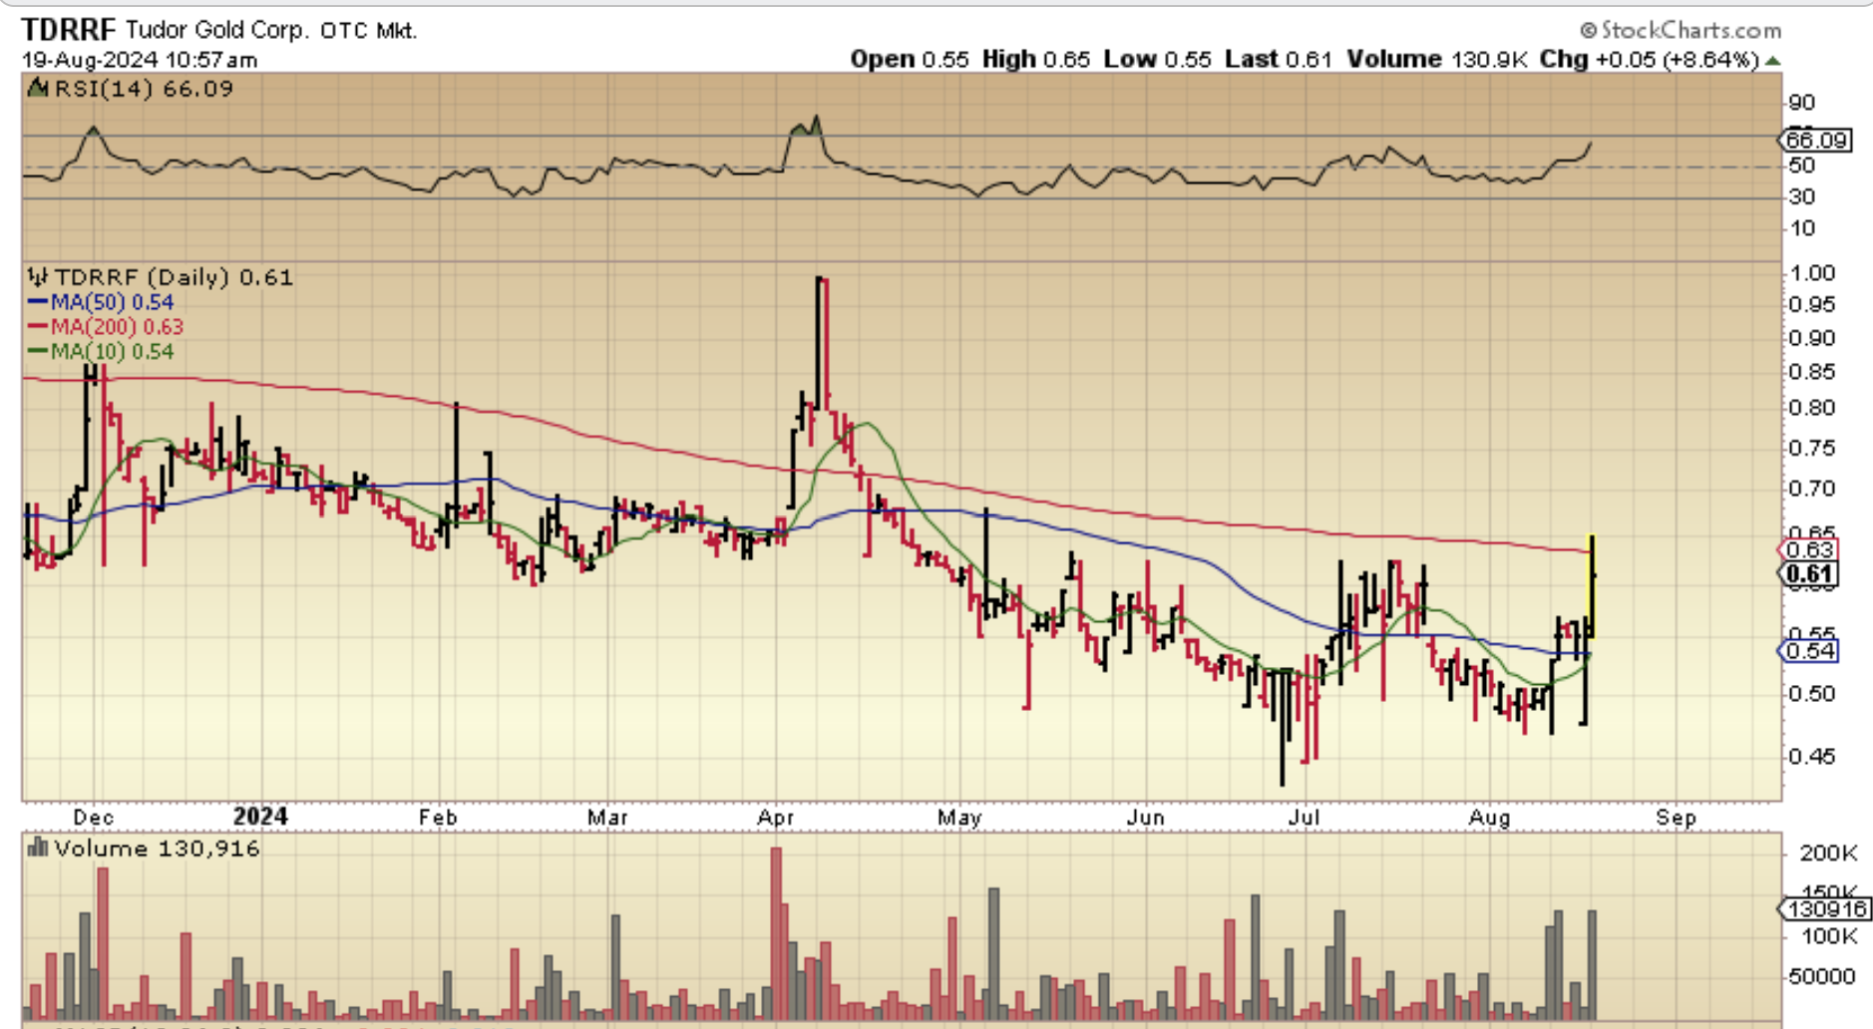
Task: Click the 0.63 MA(200) price tag
Action: (1809, 549)
